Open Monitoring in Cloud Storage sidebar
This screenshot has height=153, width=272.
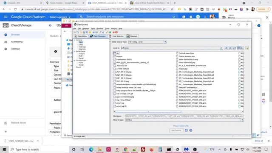[17, 42]
